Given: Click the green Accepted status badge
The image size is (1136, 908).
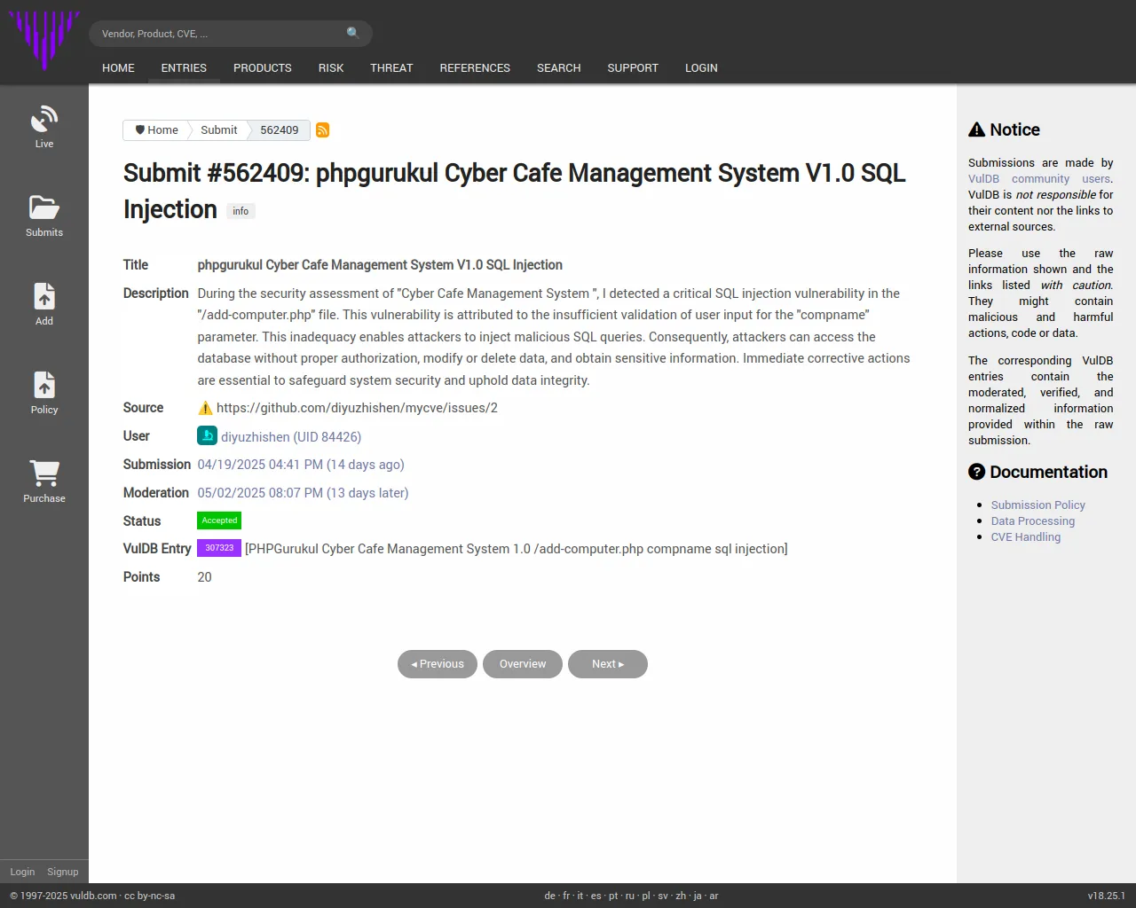Looking at the screenshot, I should point(219,521).
